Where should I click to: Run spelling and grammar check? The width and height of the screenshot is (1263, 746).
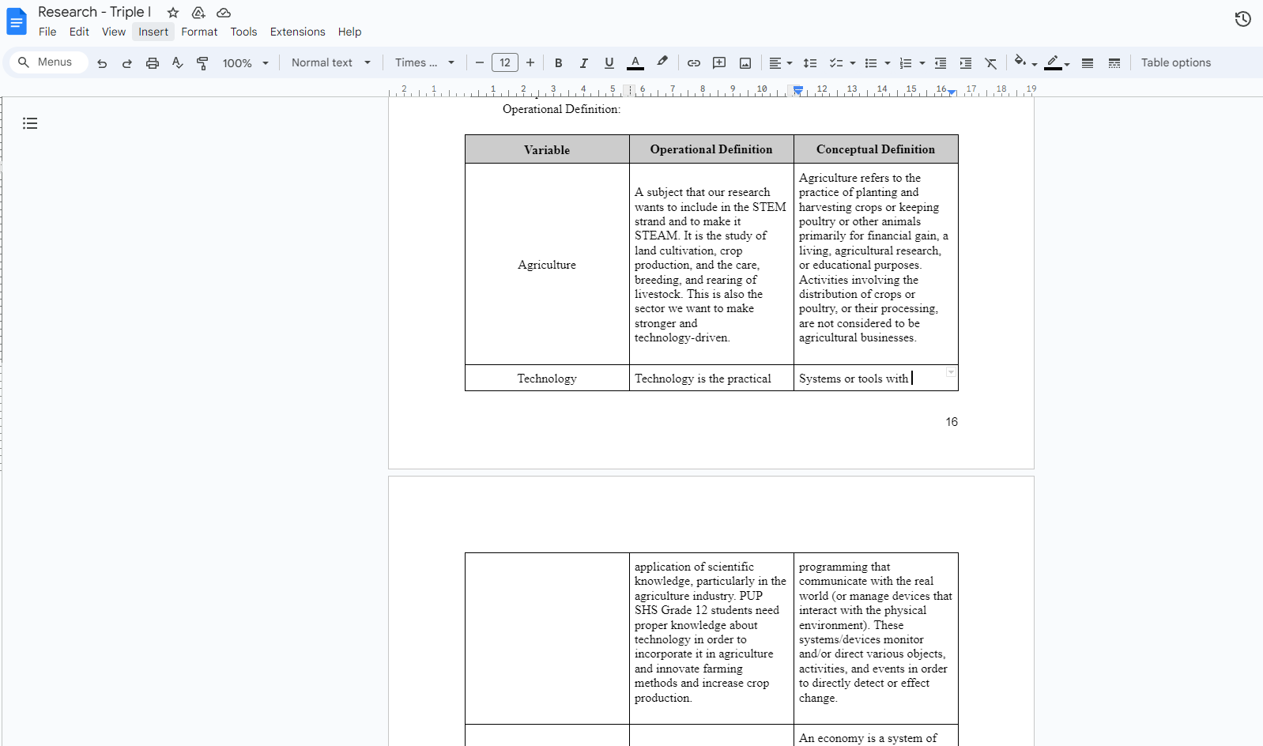pos(178,63)
